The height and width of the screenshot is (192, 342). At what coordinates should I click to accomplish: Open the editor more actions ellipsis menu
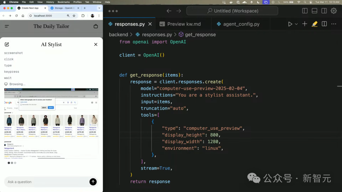point(334,24)
